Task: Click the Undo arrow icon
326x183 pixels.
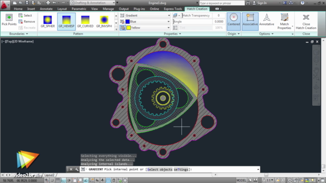Action: 55,3
